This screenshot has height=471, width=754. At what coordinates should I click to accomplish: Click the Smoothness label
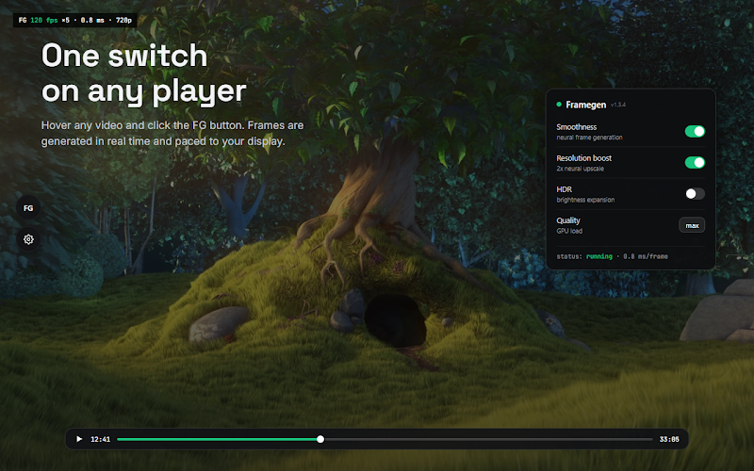[x=576, y=127]
